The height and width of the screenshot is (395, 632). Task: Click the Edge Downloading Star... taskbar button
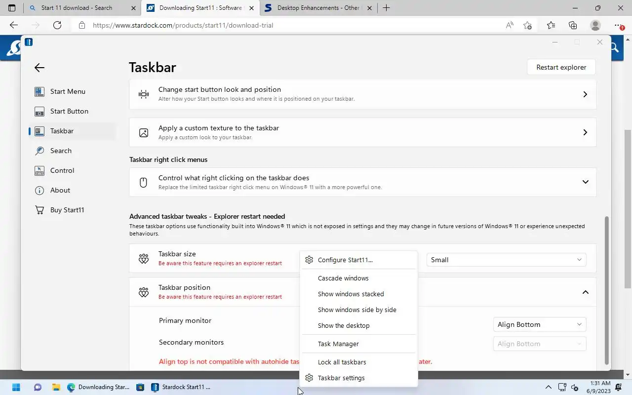98,387
